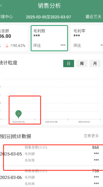Select the 销售金额 summary card
This screenshot has width=103, height=187.
tap(14, 38)
